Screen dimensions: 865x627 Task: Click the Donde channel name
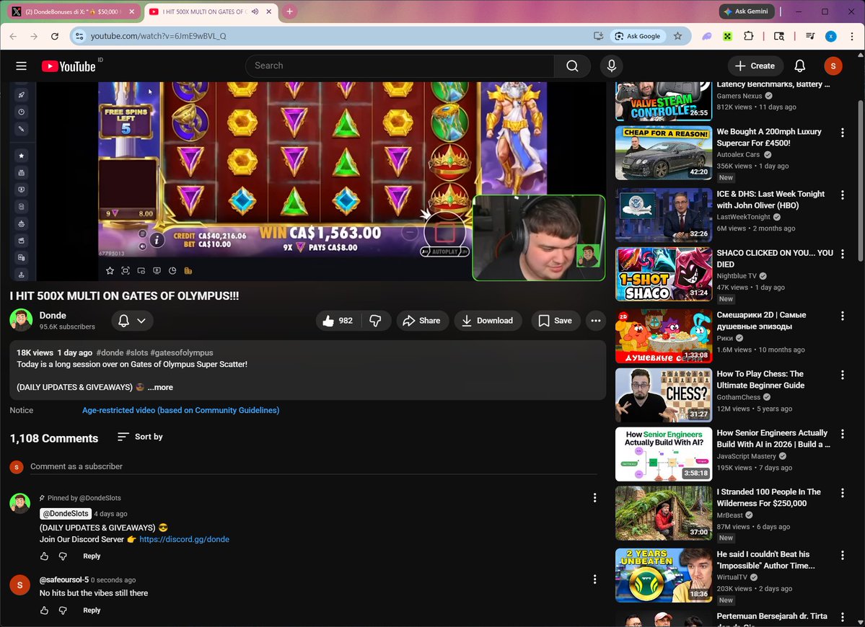click(x=53, y=315)
